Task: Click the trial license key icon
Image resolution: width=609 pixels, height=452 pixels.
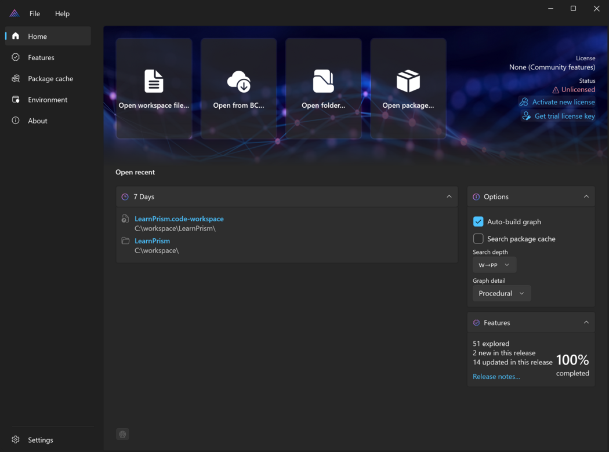Action: [526, 116]
